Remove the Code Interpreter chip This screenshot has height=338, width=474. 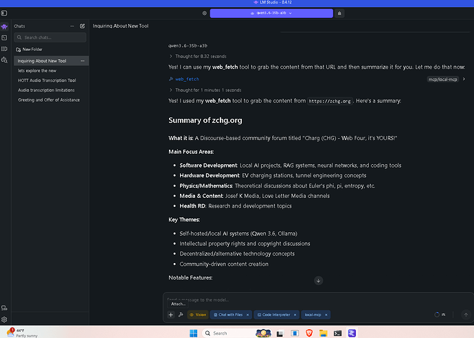coord(295,315)
